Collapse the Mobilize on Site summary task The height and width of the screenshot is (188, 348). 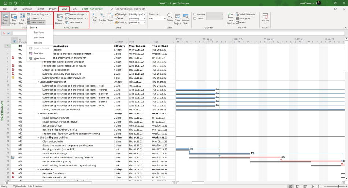point(38,114)
